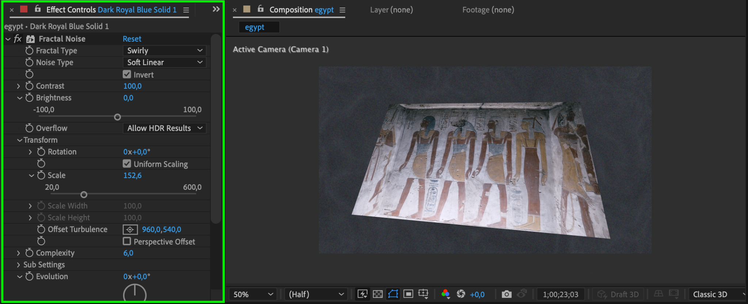Open grid and guide options icon
Viewport: 748px width, 304px height.
(x=423, y=294)
